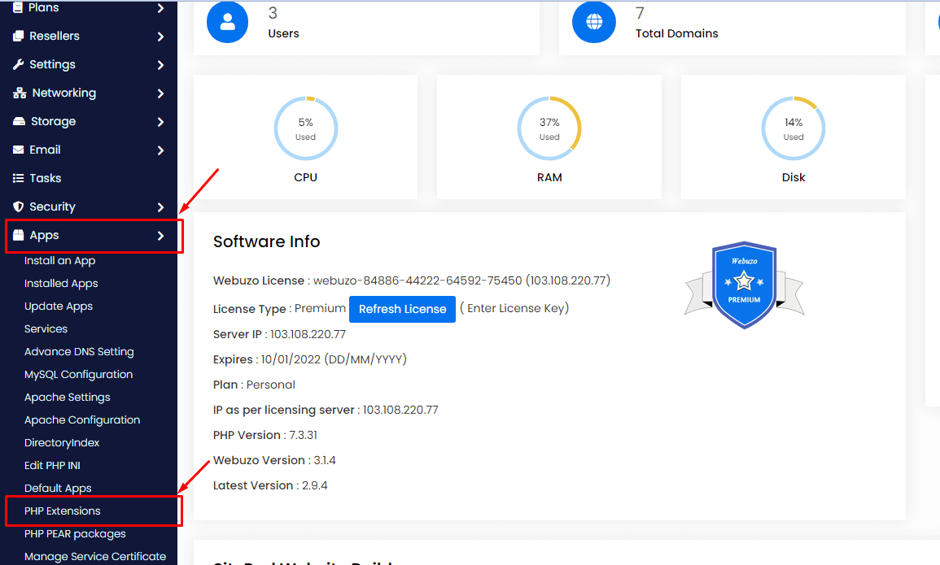940x565 pixels.
Task: Click the Total Domains globe icon
Action: [594, 22]
